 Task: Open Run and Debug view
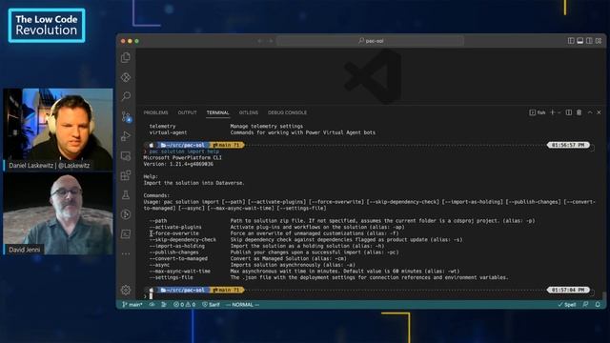[126, 136]
